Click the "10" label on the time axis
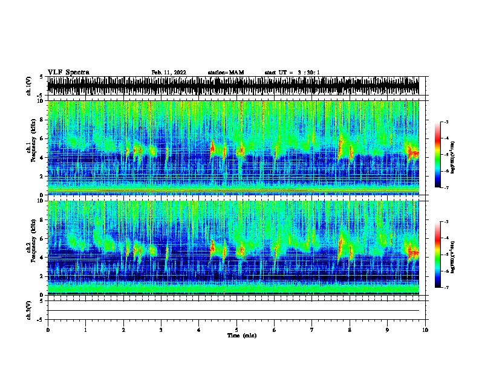This screenshot has width=479, height=370. pos(425,330)
